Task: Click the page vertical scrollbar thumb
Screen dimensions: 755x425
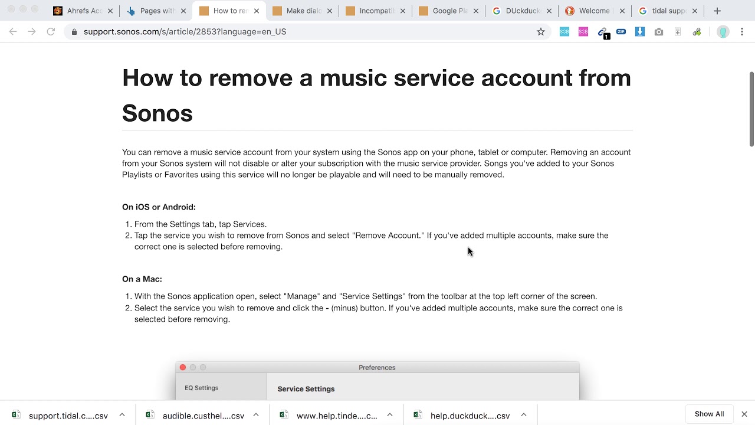Action: 751,109
